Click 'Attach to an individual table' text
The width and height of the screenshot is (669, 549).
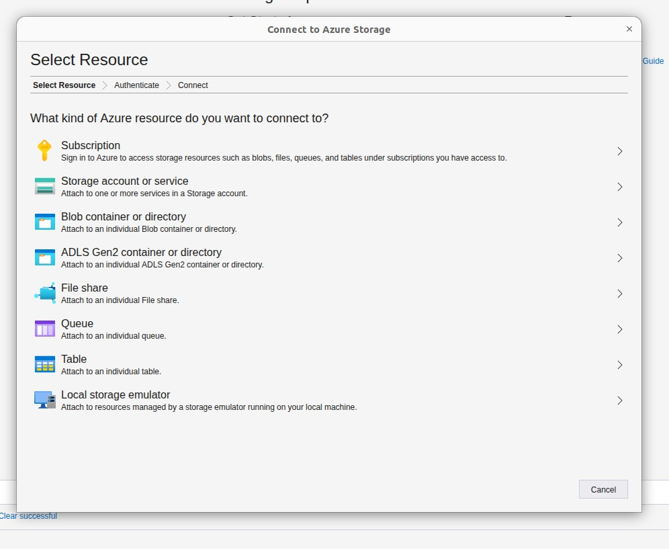(111, 372)
